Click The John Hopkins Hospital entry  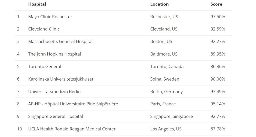pyautogui.click(x=54, y=54)
